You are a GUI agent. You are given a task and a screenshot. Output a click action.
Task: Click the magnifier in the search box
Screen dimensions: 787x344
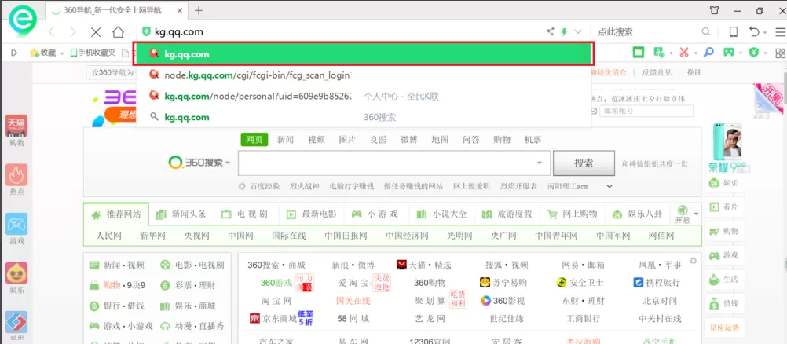(x=705, y=32)
